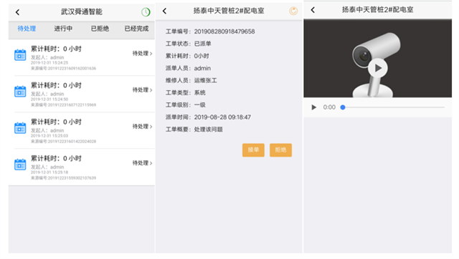
Task: Tap calendar icon of the 15:24:50 order
Action: 20,92
